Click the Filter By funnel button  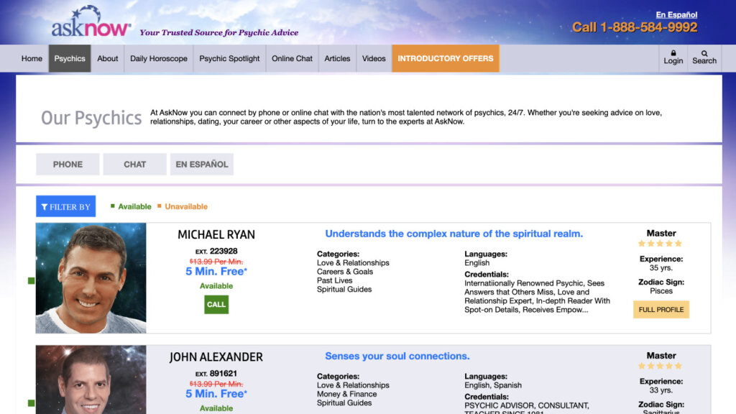[x=65, y=206]
